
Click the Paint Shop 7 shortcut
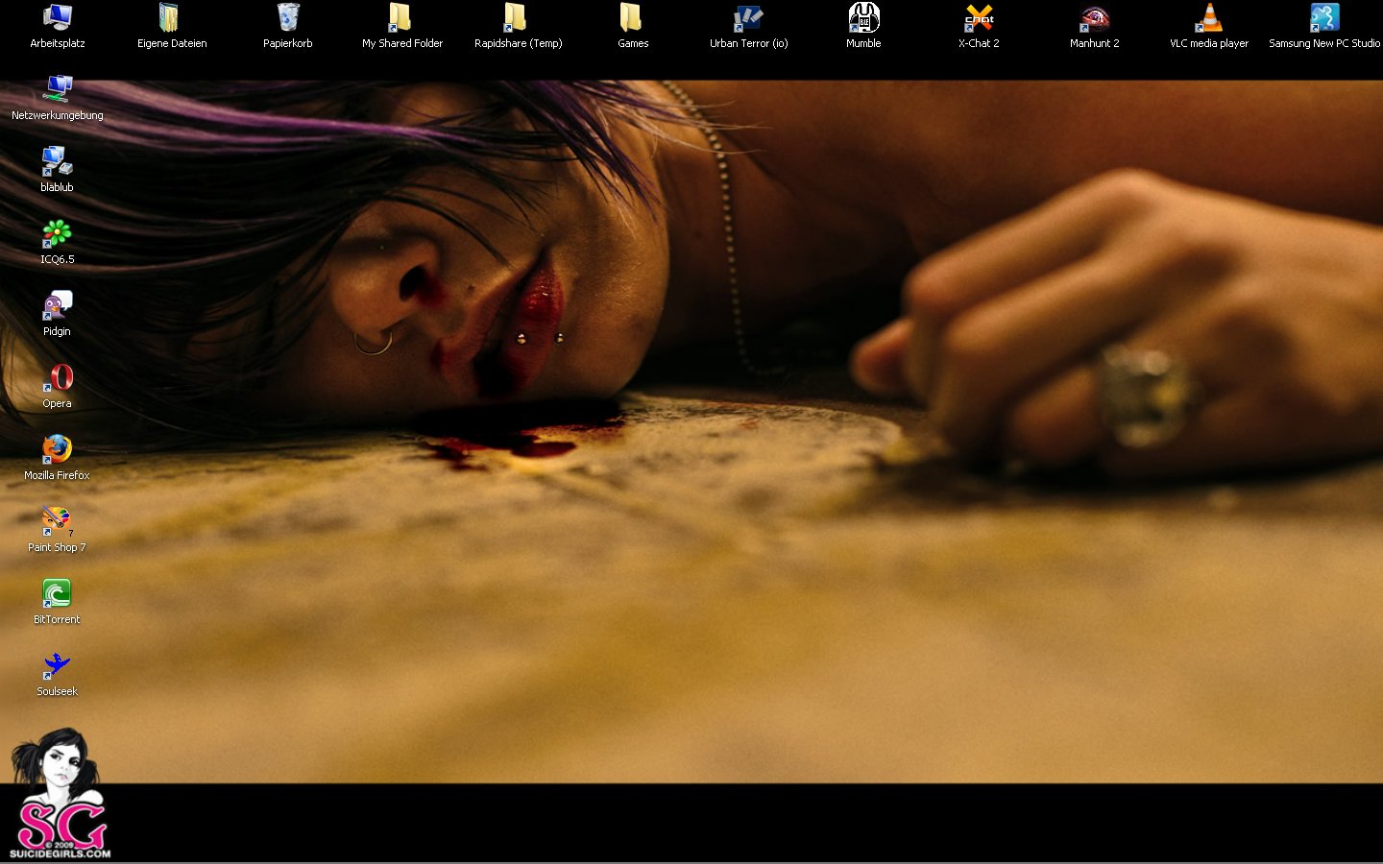click(57, 522)
